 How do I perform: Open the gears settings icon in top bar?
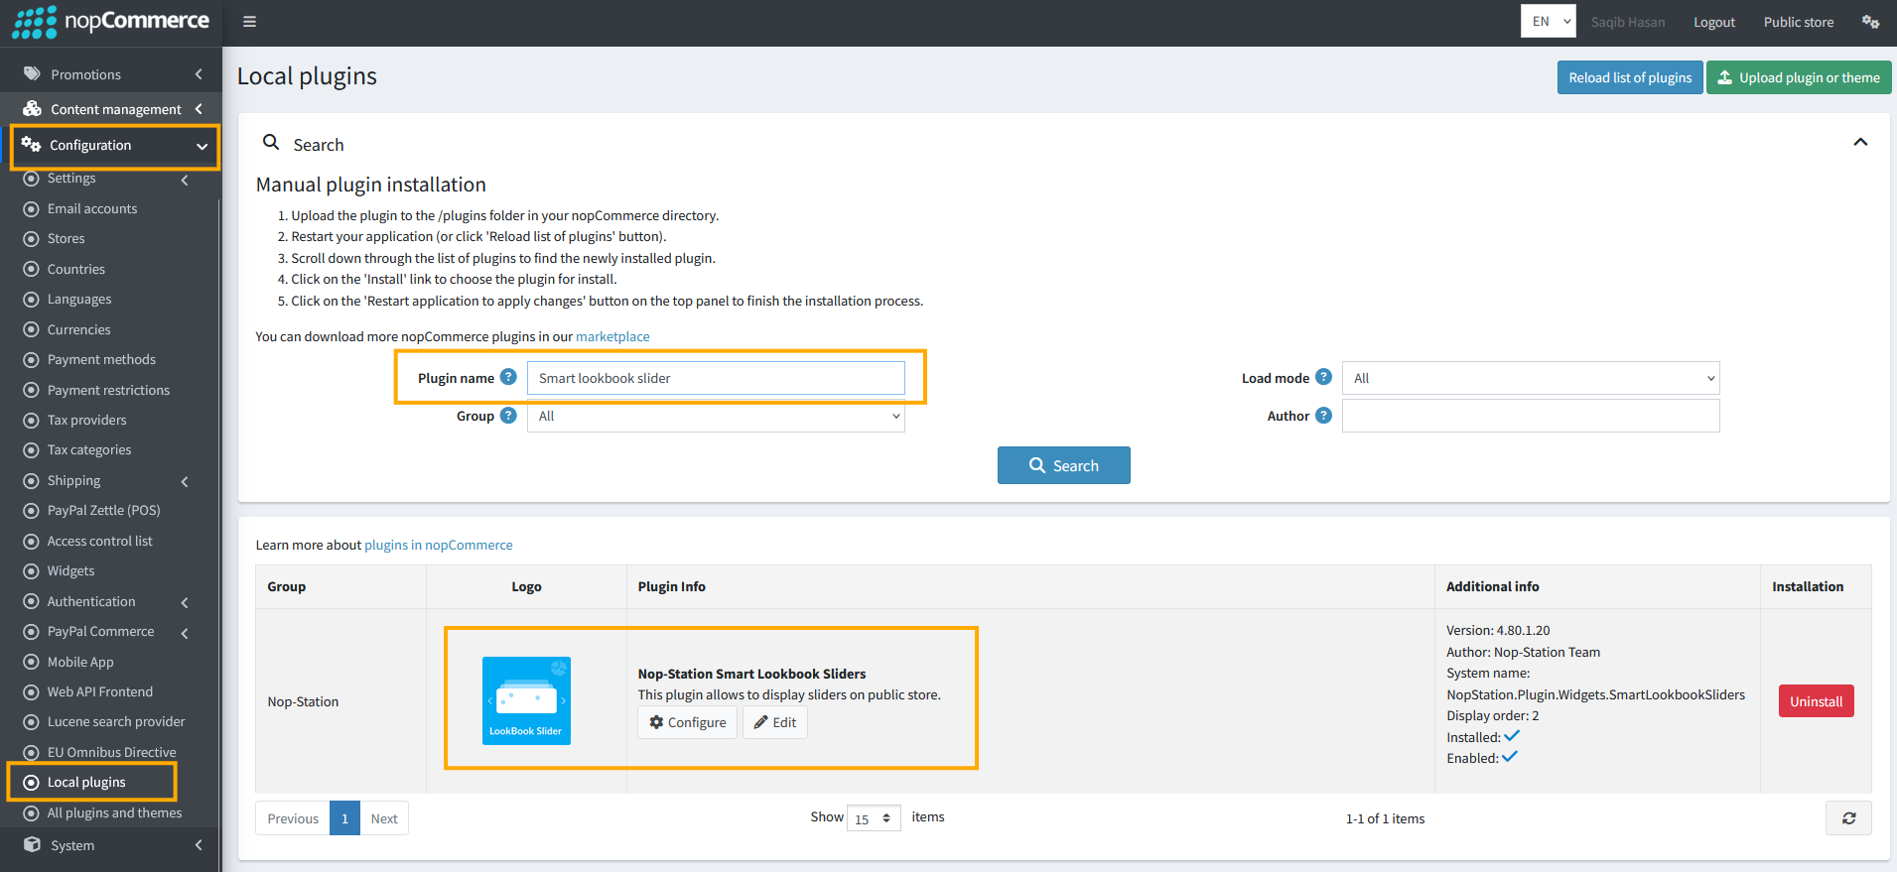(1870, 22)
